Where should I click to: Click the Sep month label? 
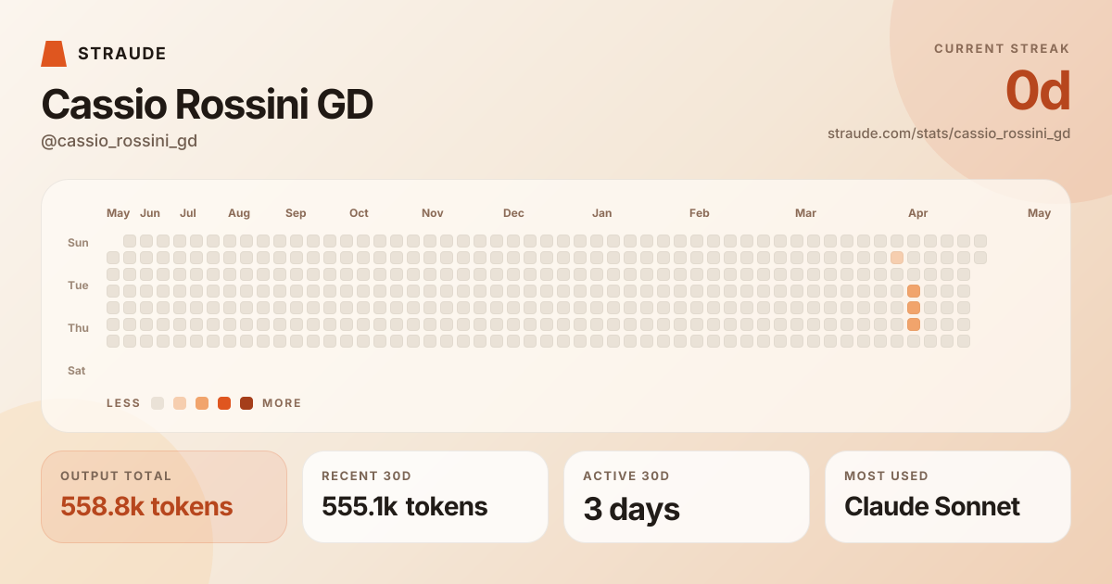pos(296,213)
